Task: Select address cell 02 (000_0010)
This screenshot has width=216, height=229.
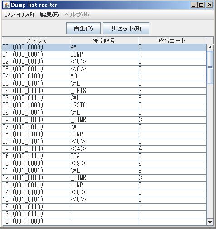Action: pos(36,62)
